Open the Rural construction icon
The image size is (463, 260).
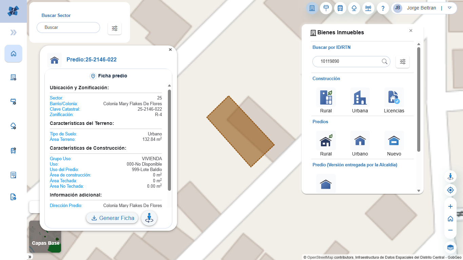coord(326,98)
